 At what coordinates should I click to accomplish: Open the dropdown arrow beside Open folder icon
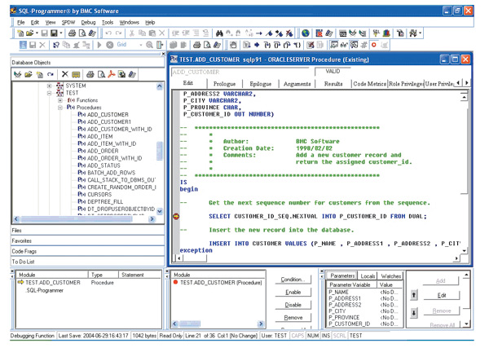coord(37,33)
